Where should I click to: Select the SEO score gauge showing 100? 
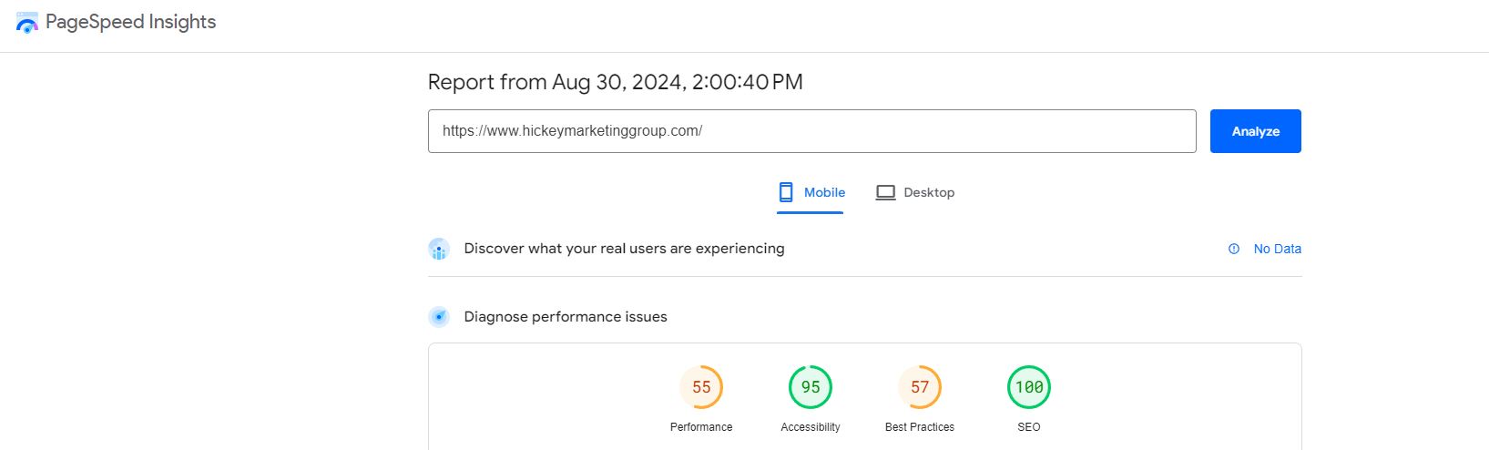tap(1029, 387)
